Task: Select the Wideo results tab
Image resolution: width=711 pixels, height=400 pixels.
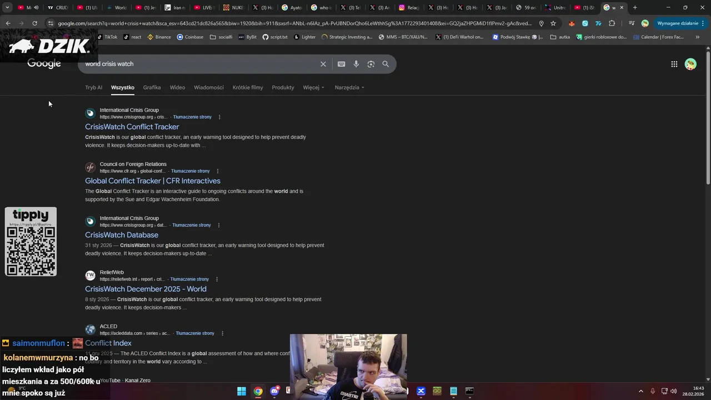Action: pyautogui.click(x=177, y=87)
